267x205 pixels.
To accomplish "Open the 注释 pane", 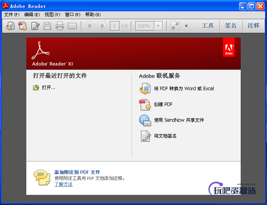I will 253,26.
